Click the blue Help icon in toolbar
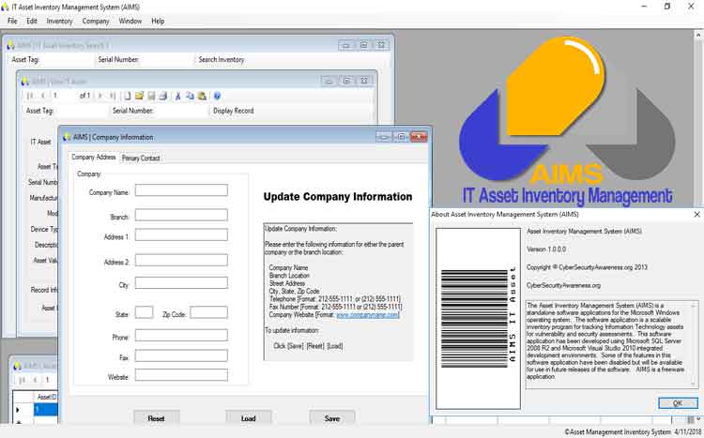This screenshot has height=438, width=704. (217, 96)
